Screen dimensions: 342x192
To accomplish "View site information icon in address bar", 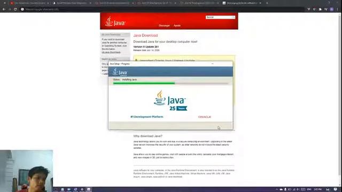I will click(22, 10).
